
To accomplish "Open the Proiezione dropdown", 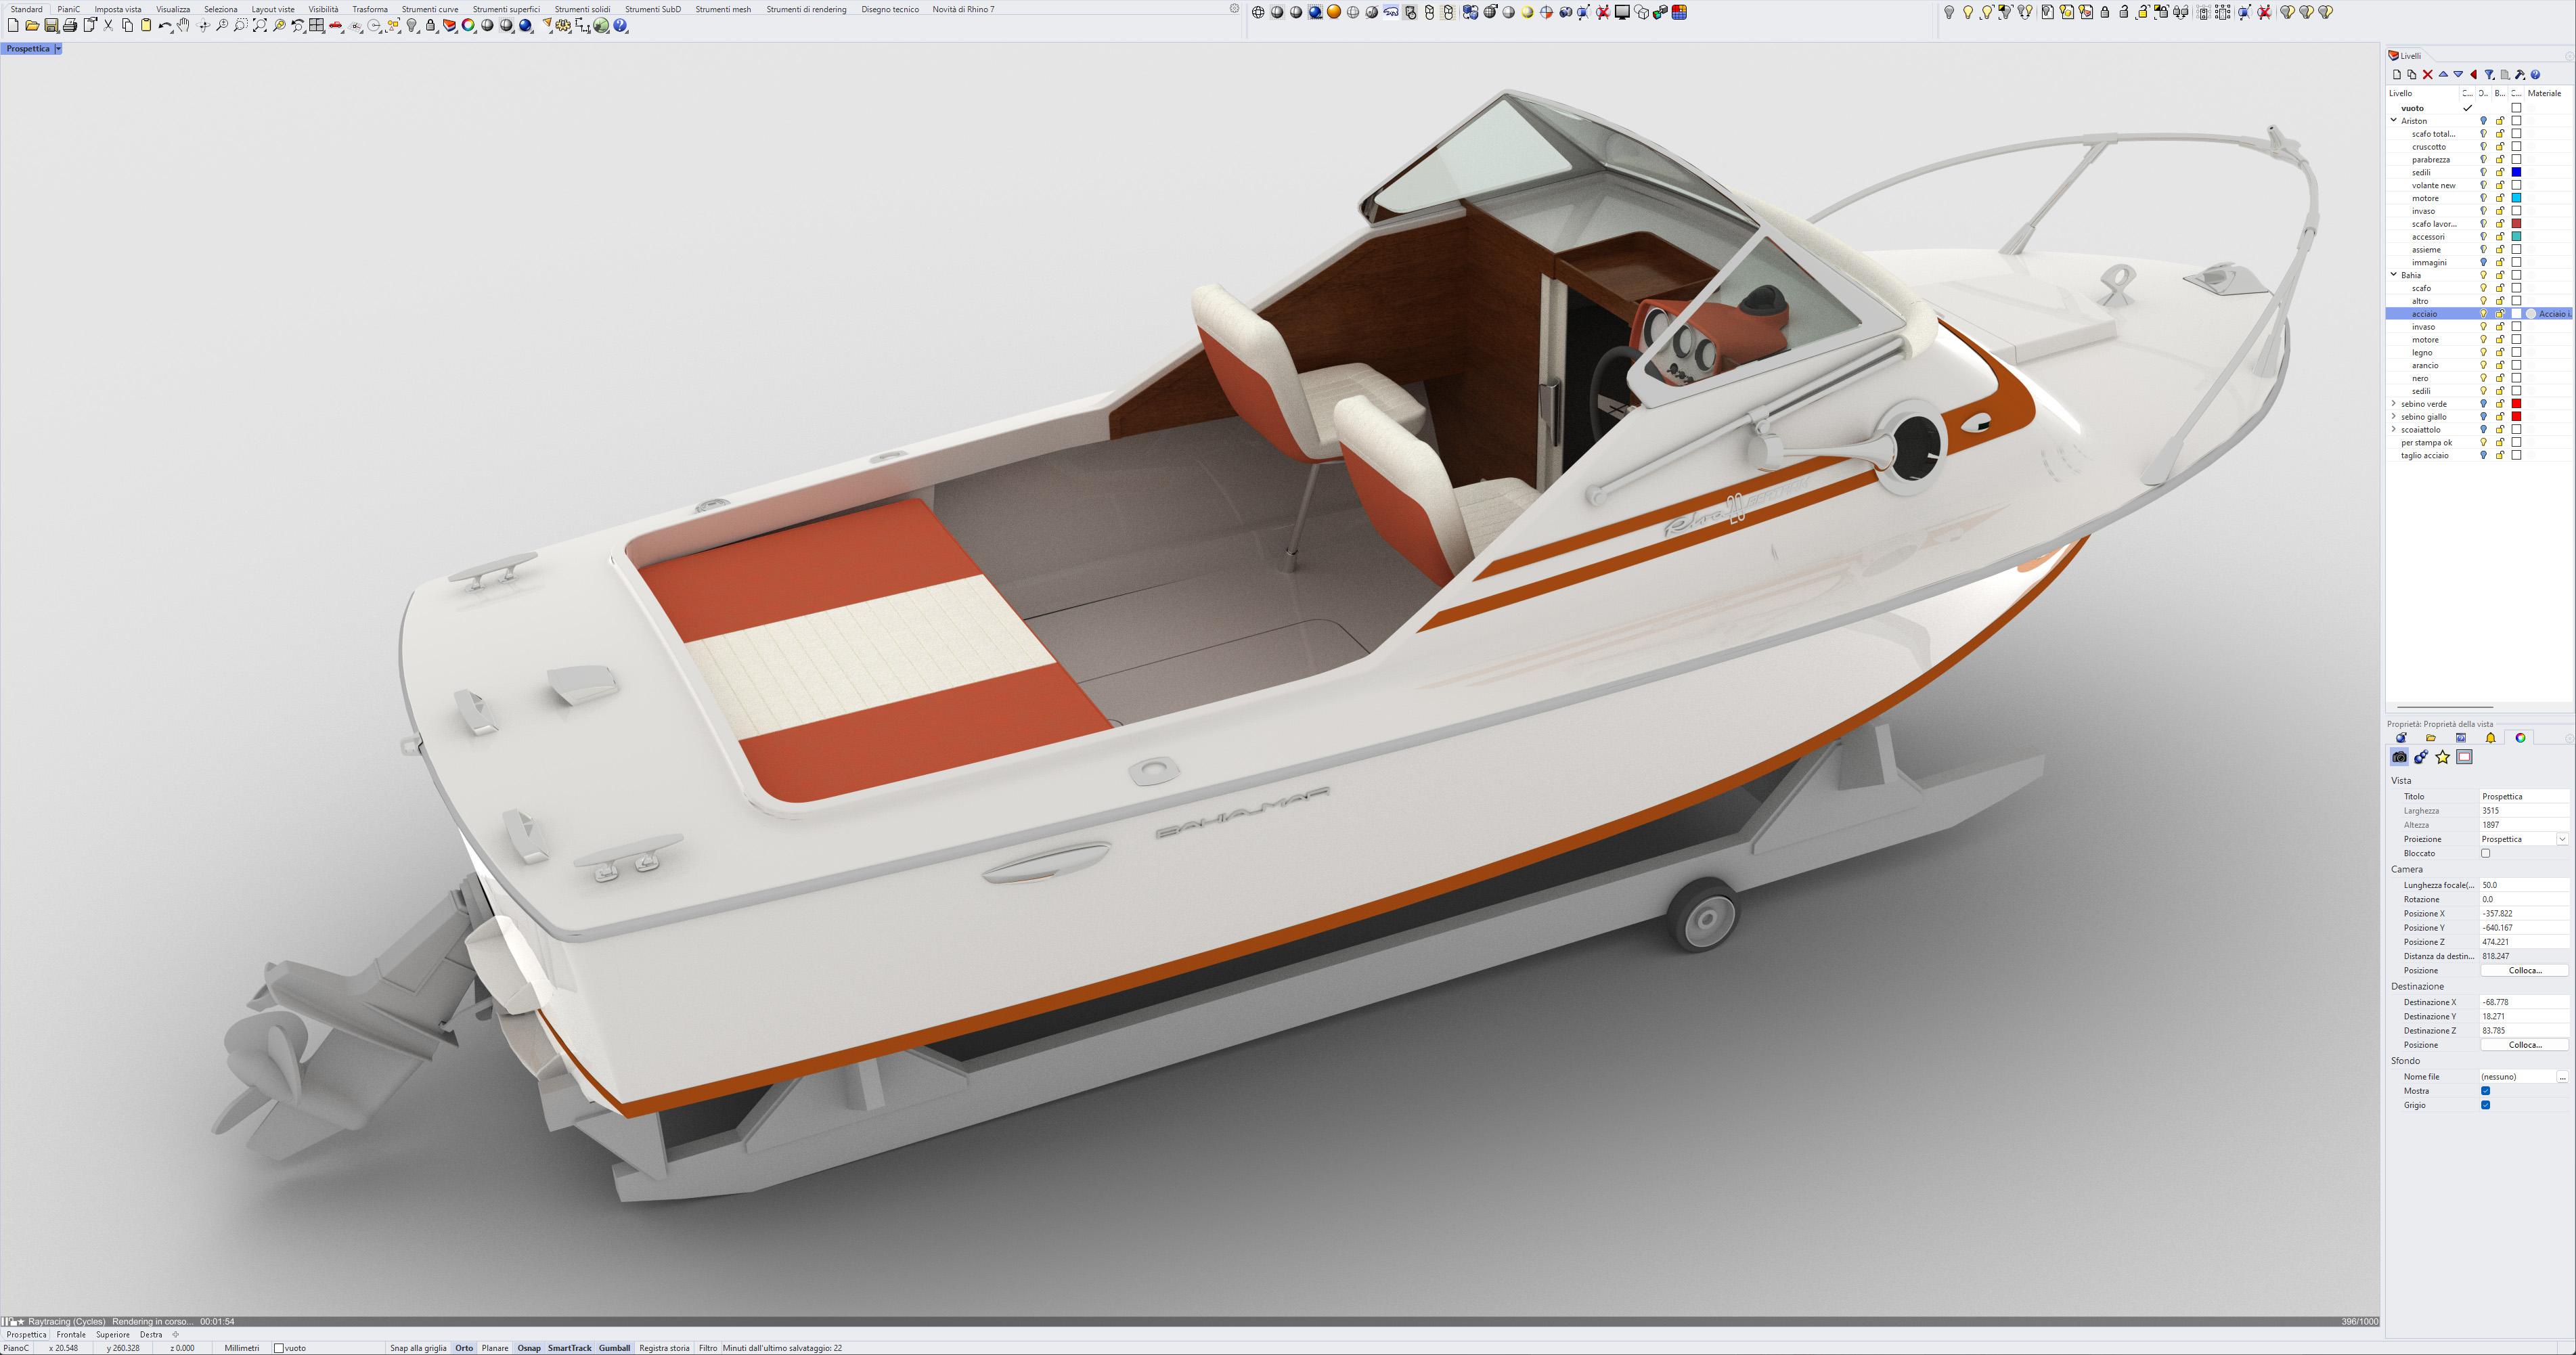I will [2562, 839].
